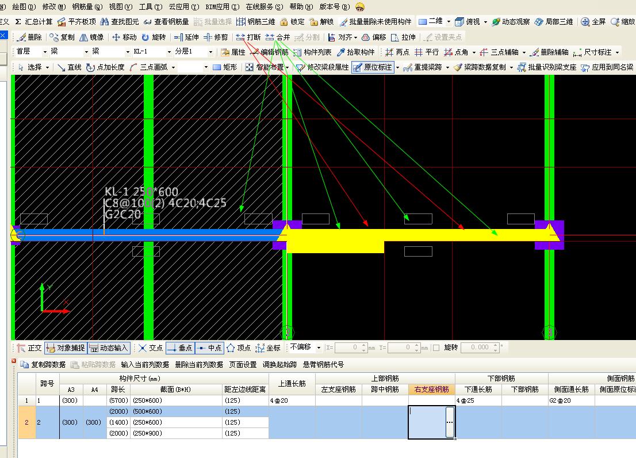This screenshot has width=636, height=458.
Task: Choose 平行 parallel auxiliary axis
Action: coord(427,52)
